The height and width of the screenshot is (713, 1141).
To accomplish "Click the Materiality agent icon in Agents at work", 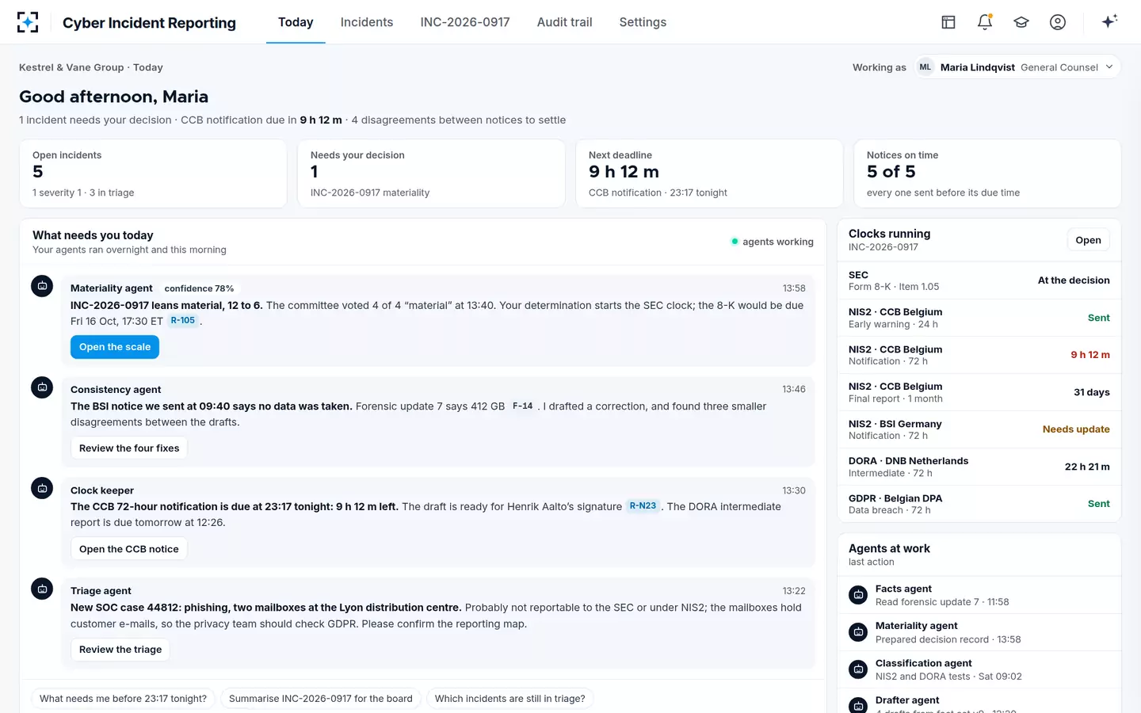I will coord(858,632).
